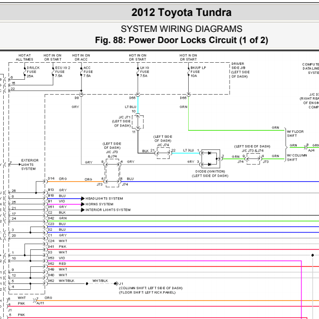Click the D55 connector label
Image resolution: width=319 pixels, height=319 pixels.
(132, 98)
